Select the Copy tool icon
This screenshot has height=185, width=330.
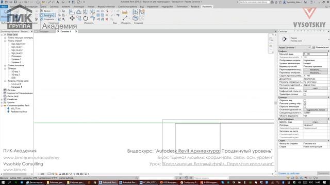[x=79, y=18]
